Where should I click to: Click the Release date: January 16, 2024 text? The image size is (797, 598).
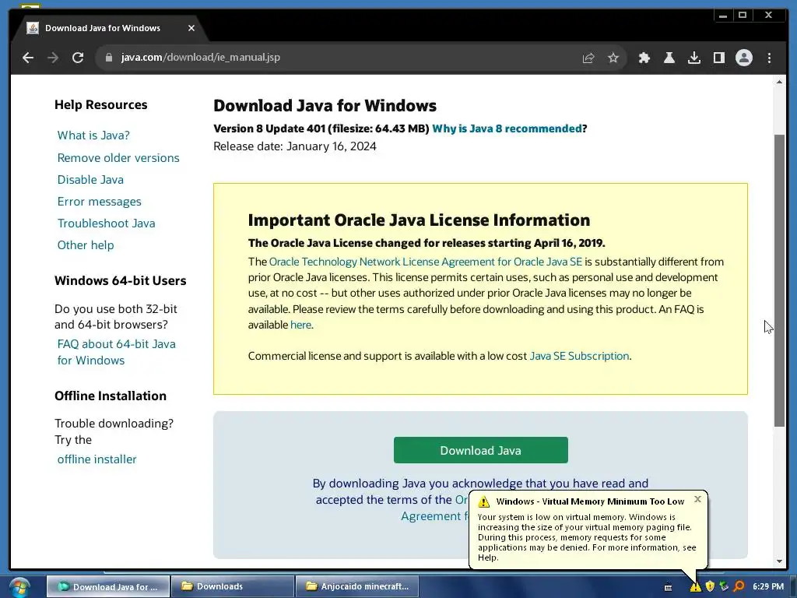click(x=295, y=146)
